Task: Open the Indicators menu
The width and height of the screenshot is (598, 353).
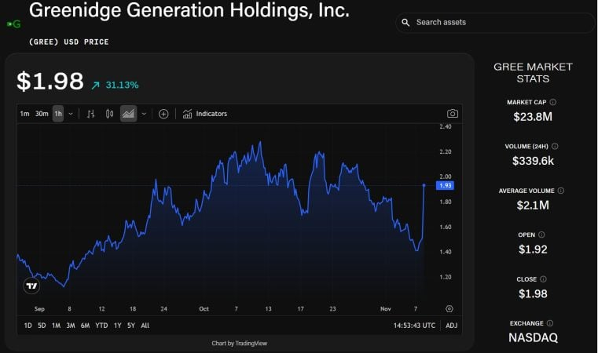Action: (204, 114)
